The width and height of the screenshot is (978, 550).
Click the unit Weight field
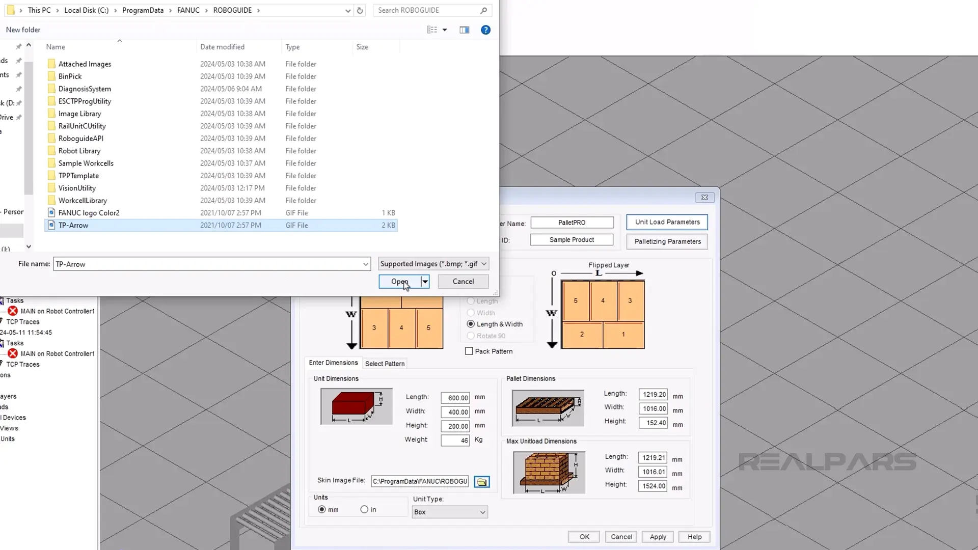(x=455, y=440)
